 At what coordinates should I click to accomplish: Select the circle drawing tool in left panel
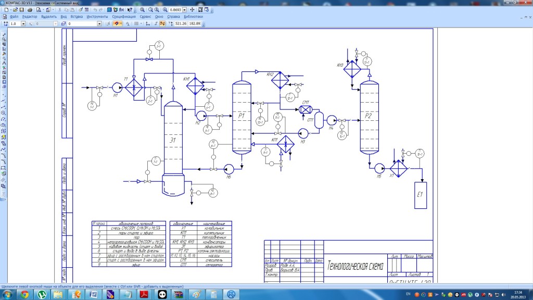[x=4, y=113]
